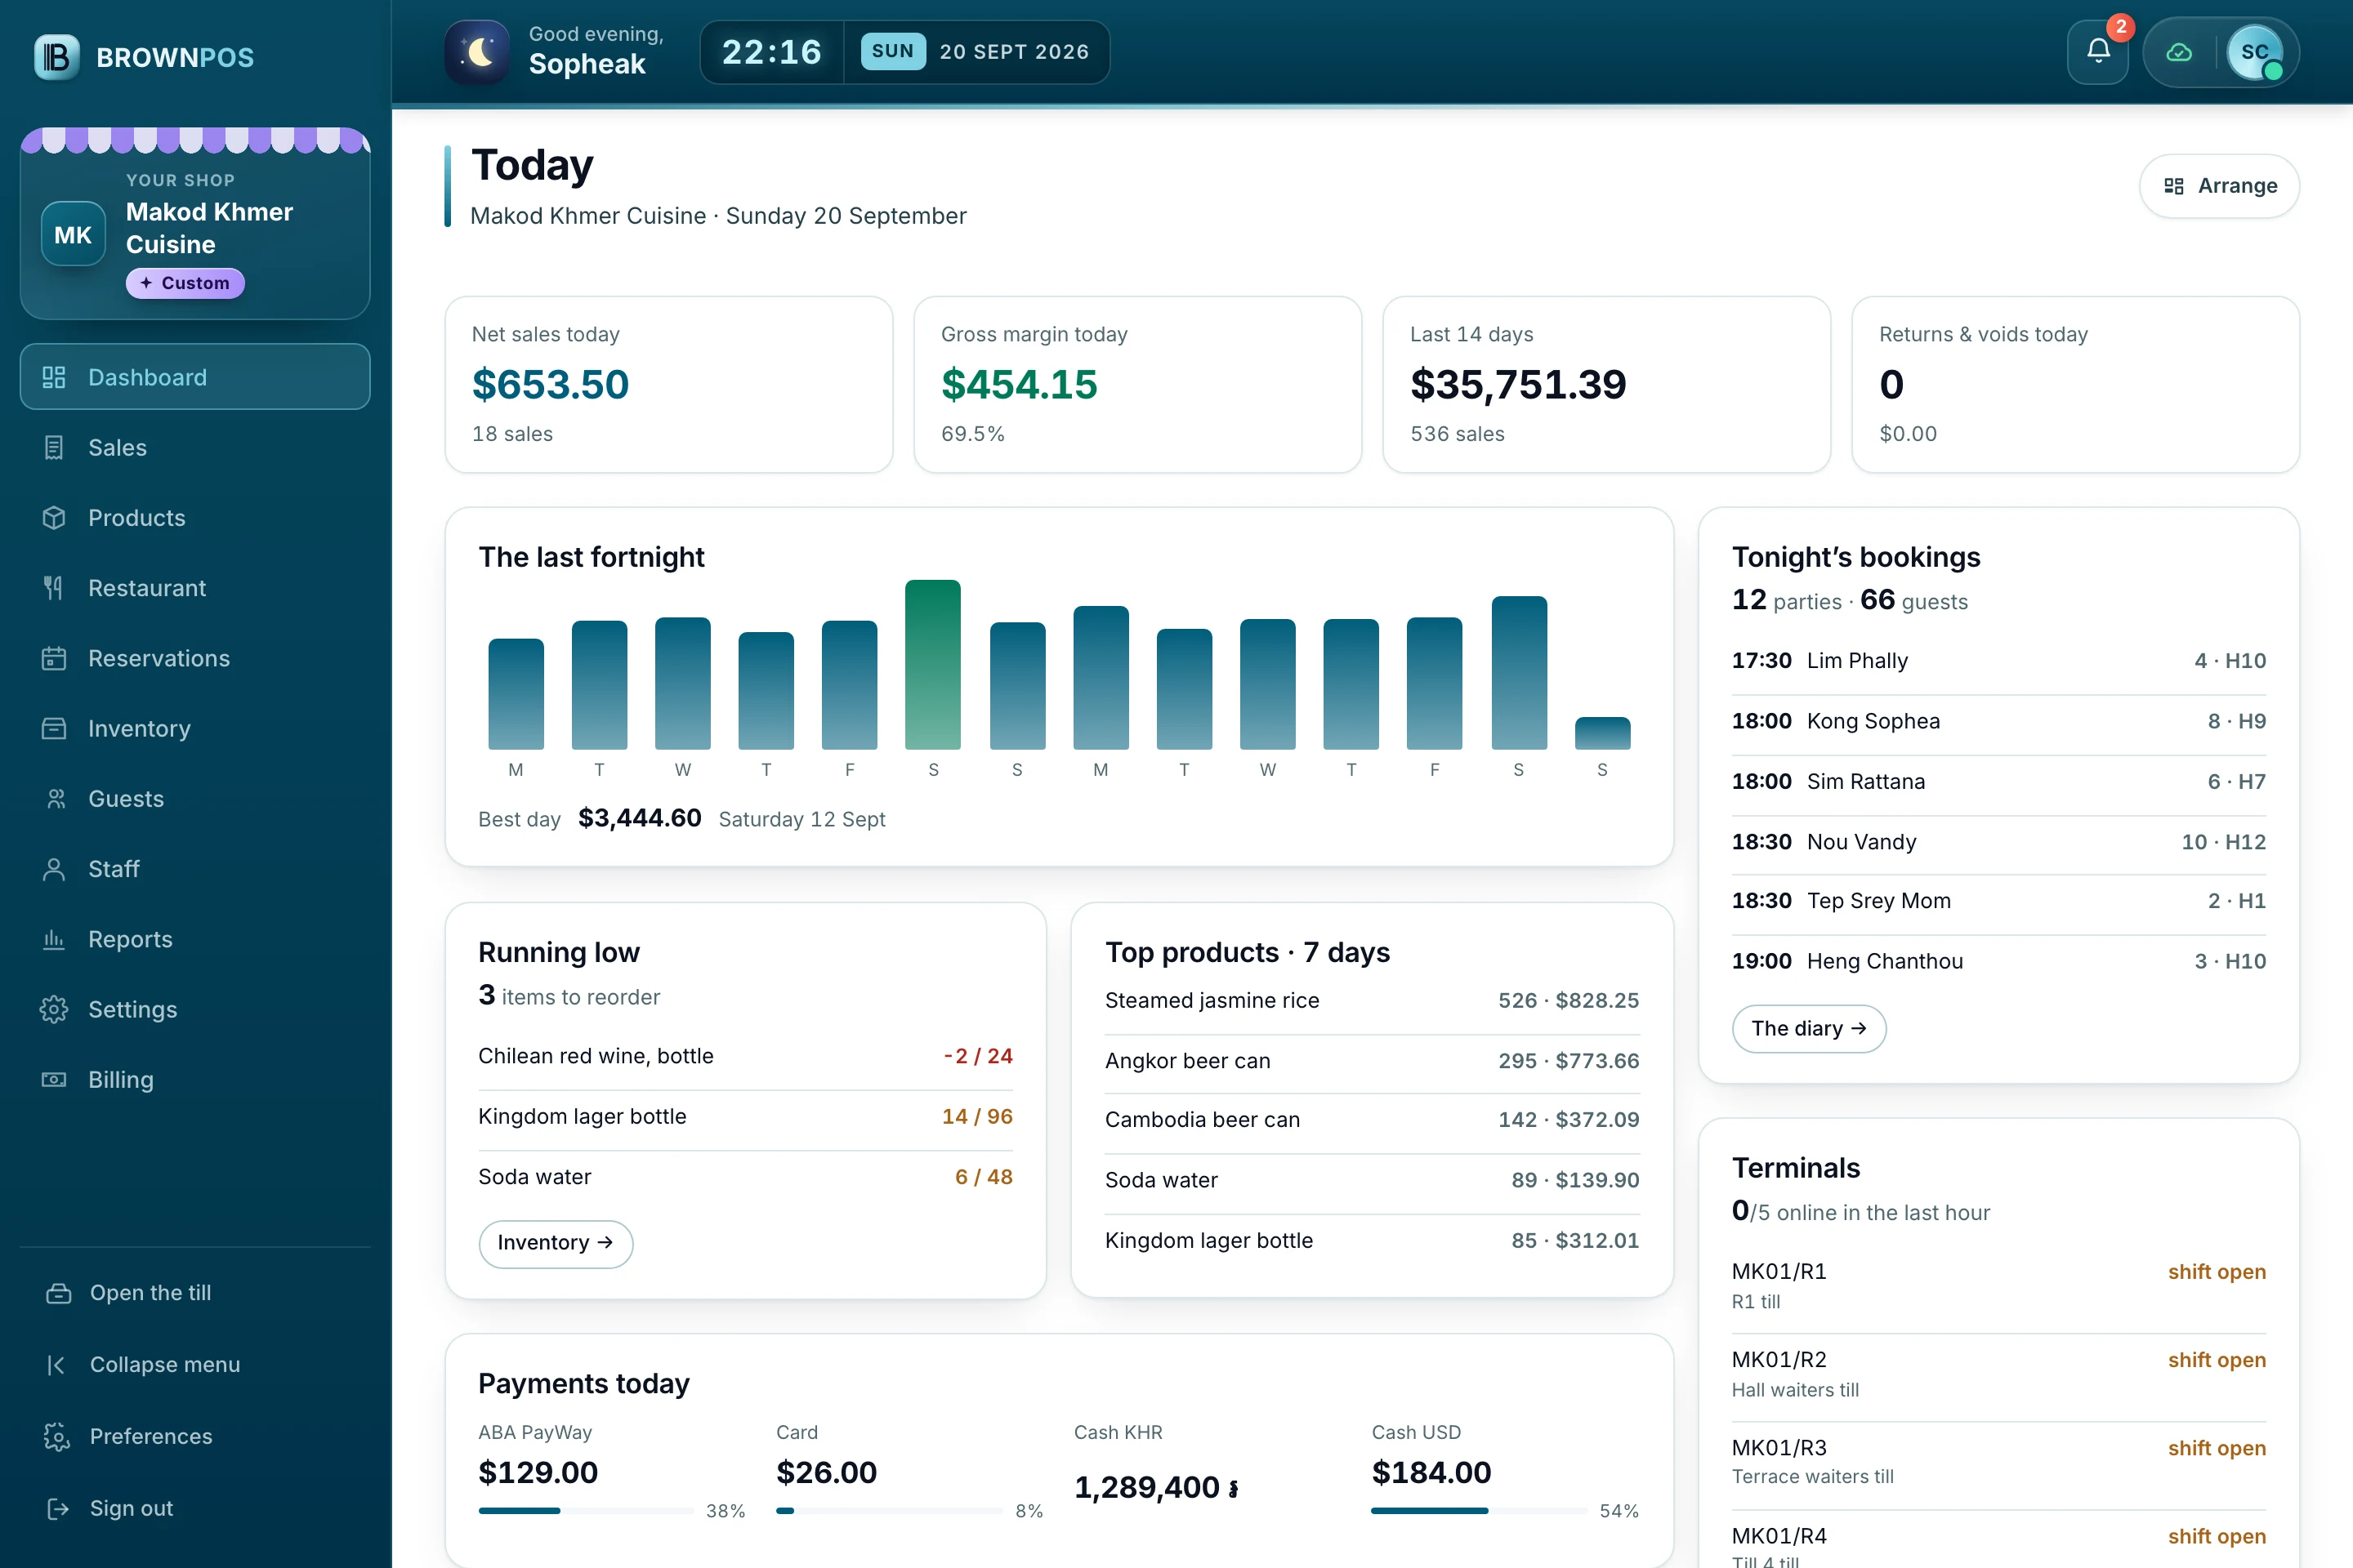2353x1568 pixels.
Task: Click the Custom plan badge
Action: click(185, 283)
